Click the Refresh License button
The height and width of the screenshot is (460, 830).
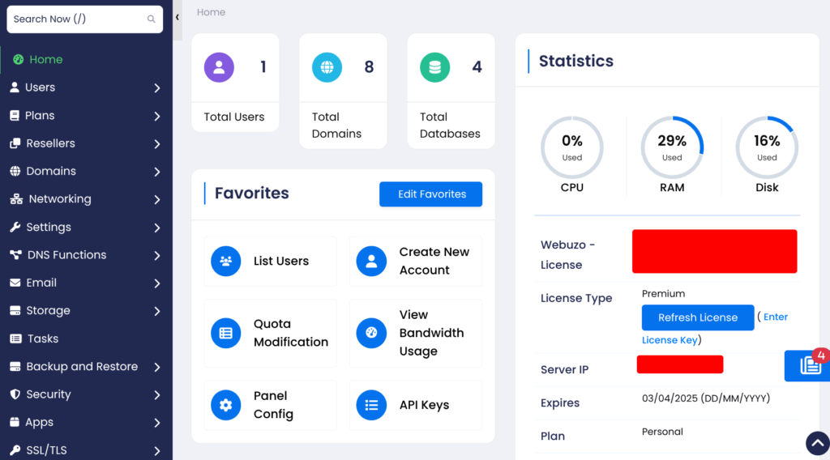point(697,317)
